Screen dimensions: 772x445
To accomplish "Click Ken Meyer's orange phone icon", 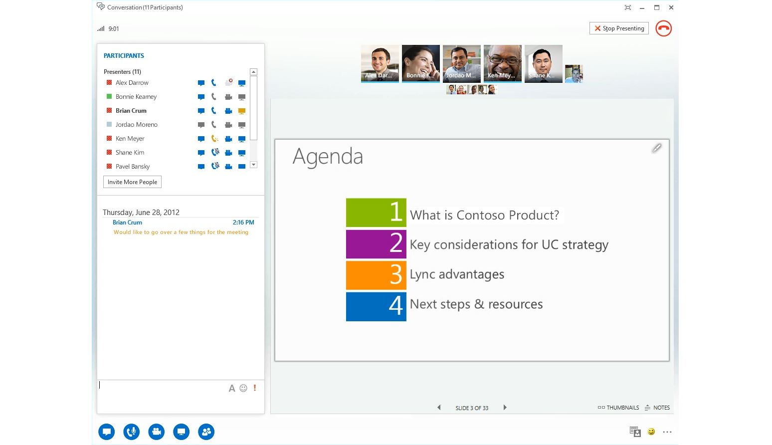I will click(x=214, y=139).
